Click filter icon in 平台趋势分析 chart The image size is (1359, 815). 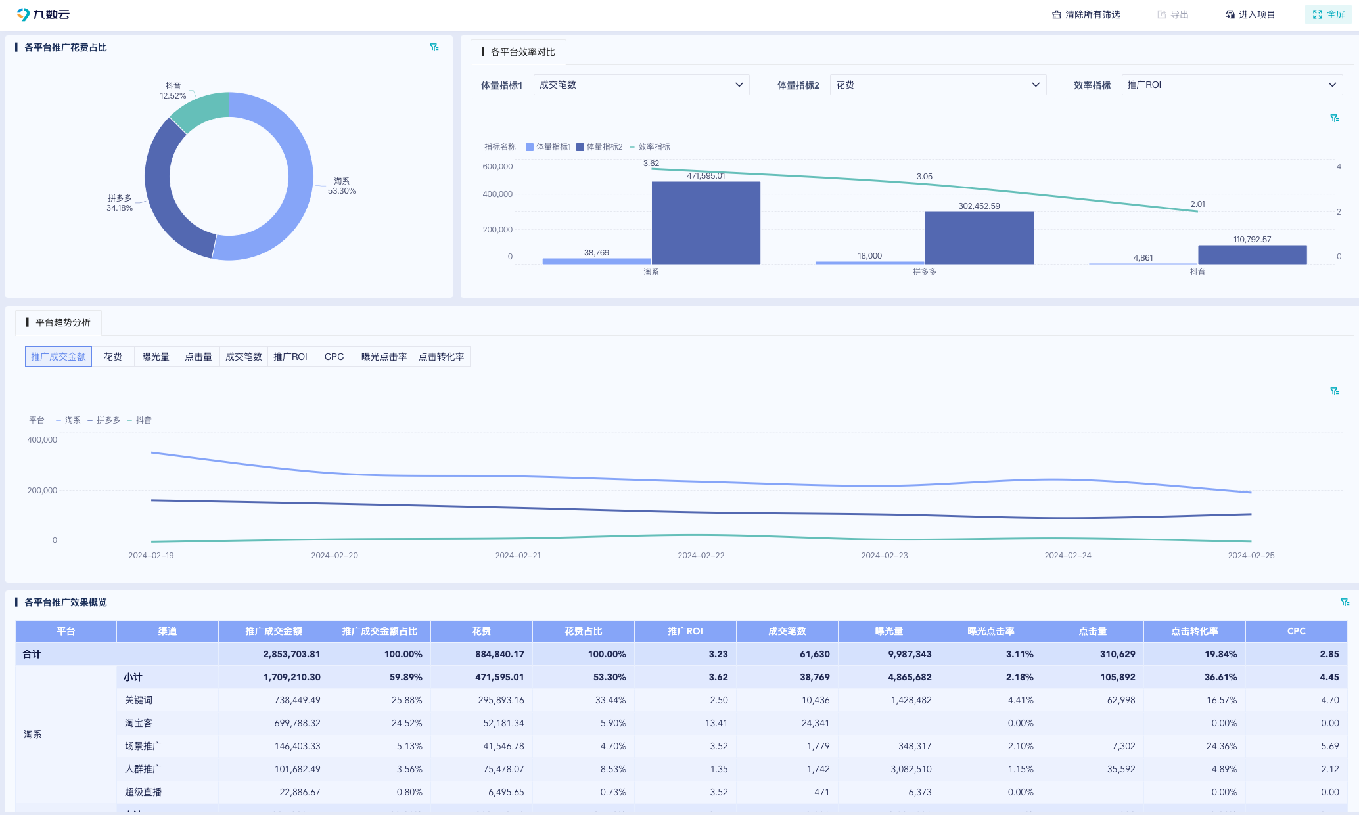coord(1334,391)
